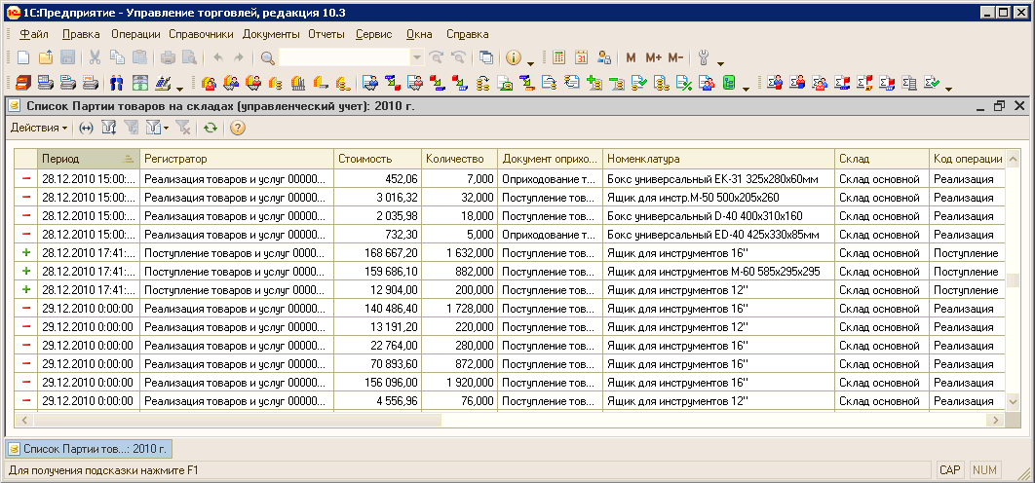Open the Операции menu
The image size is (1035, 483).
click(x=136, y=34)
